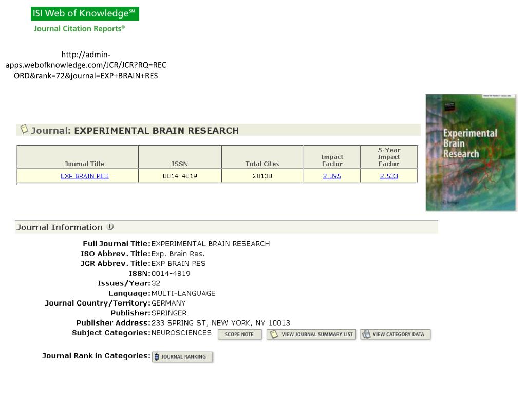Open the Journal Information info icon

[x=110, y=227]
